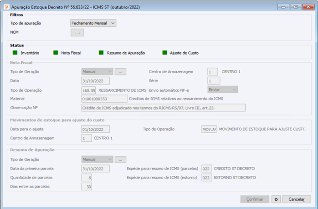
Task: Click CENTRO 1 text in Movimentos de estoque section
Action: point(103,138)
